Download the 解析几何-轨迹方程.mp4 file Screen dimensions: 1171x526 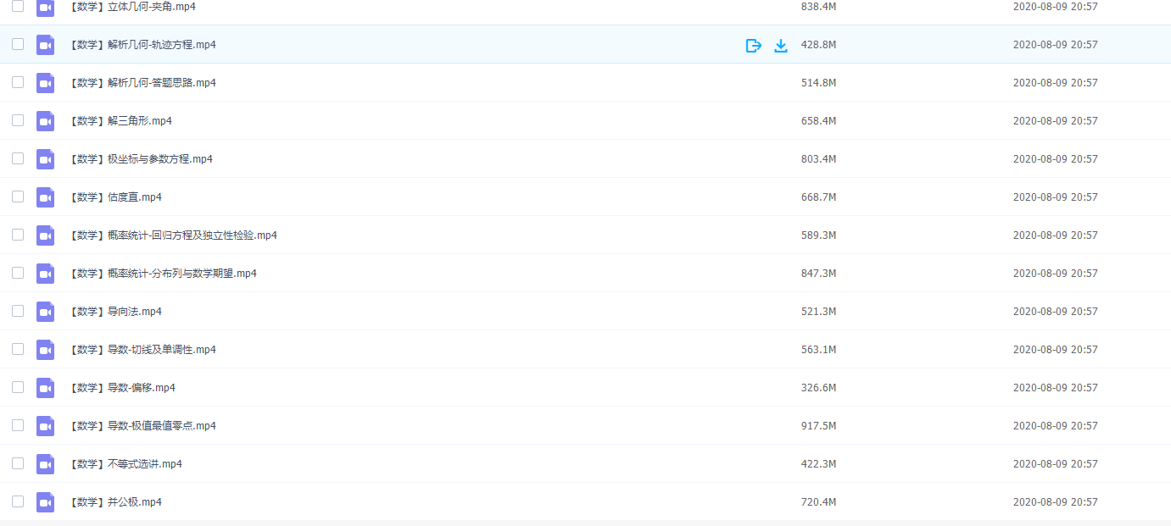point(781,45)
